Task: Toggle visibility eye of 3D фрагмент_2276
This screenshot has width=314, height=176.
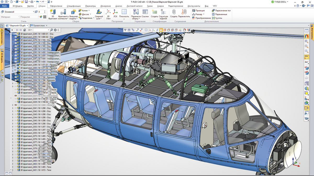Action: pos(16,40)
